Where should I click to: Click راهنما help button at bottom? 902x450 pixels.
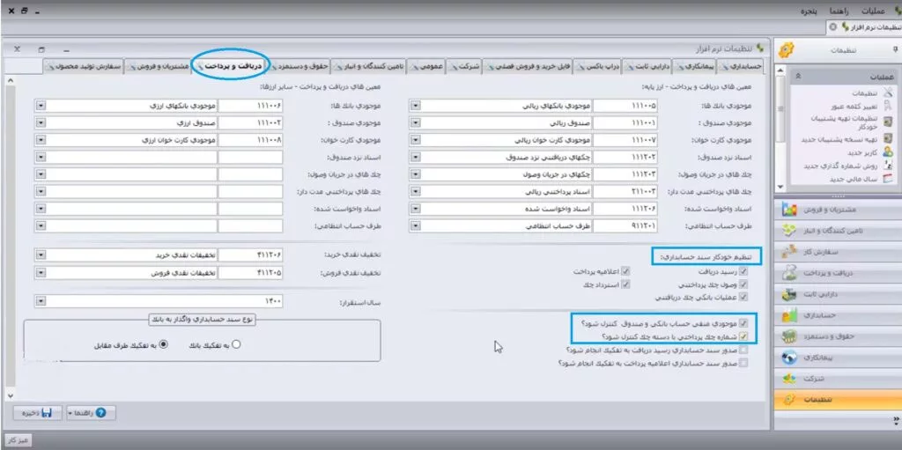(x=91, y=413)
